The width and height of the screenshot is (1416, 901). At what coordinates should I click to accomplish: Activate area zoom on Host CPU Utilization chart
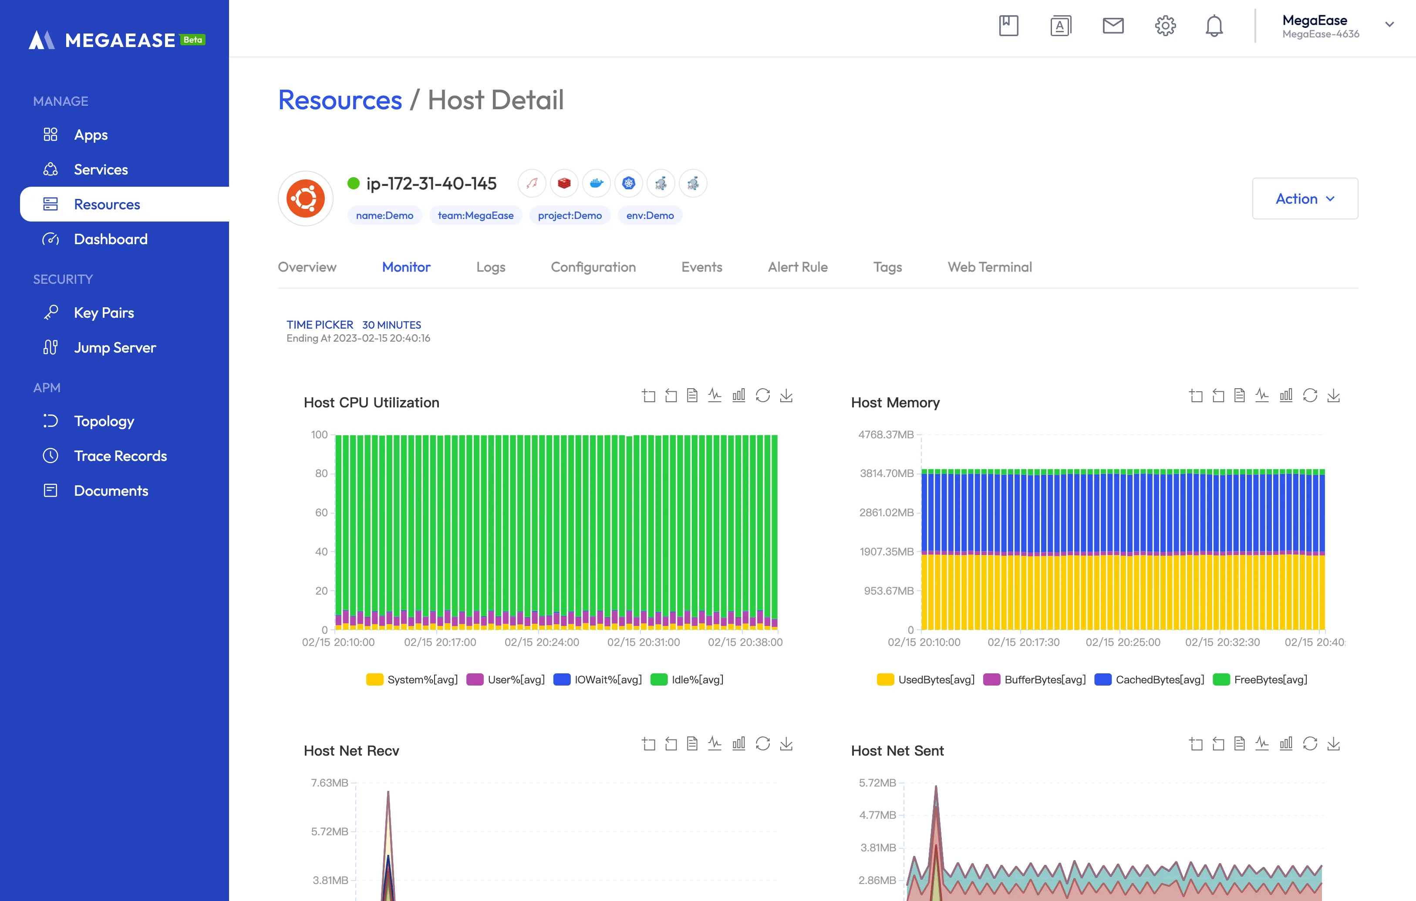click(x=649, y=396)
